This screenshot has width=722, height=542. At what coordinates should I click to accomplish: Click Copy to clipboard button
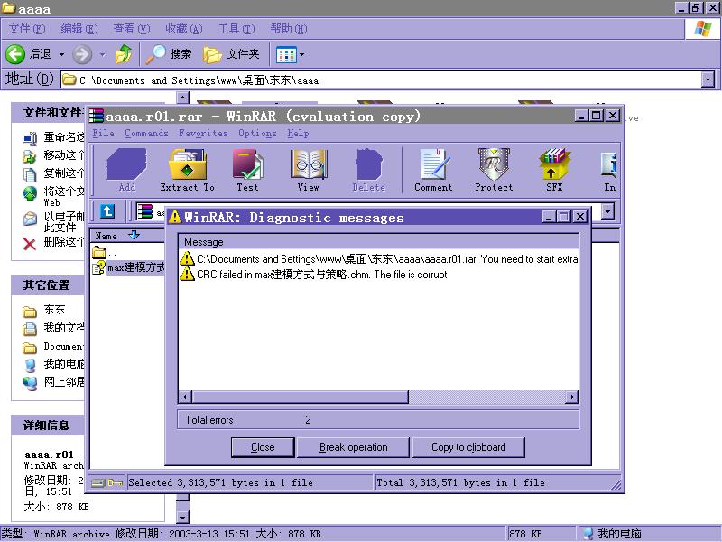(x=468, y=447)
